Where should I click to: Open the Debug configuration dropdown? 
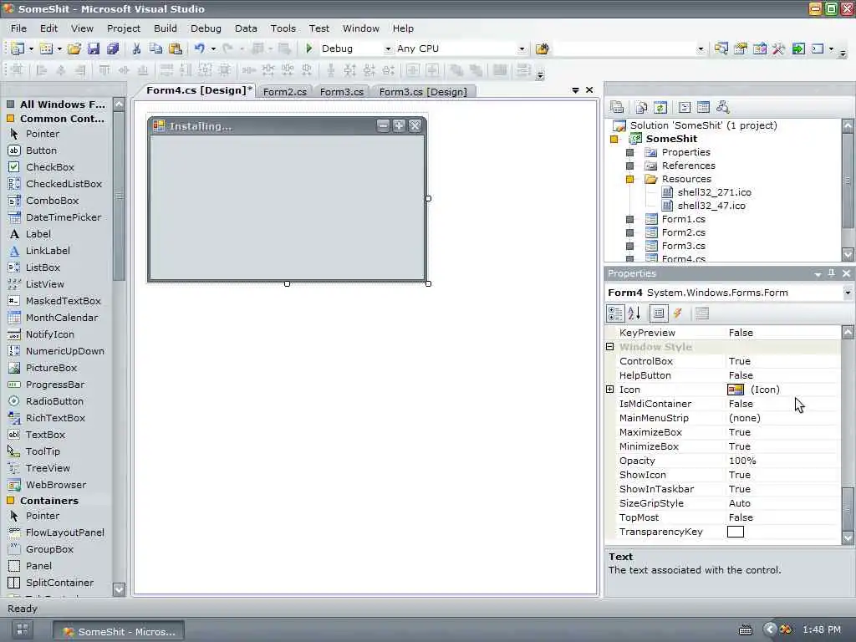tap(388, 48)
